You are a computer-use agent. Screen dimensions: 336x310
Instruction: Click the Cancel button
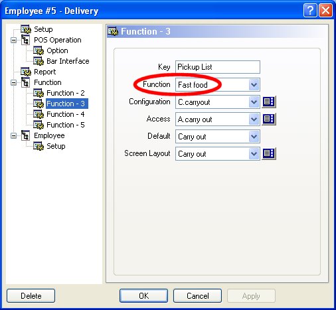click(x=197, y=295)
